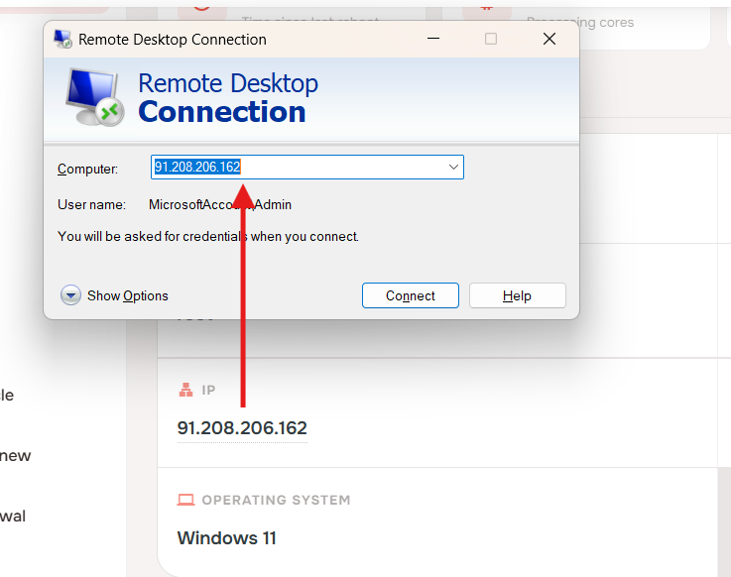731x577 pixels.
Task: Select the IP address 91.208.206.162 on webpage
Action: click(242, 428)
